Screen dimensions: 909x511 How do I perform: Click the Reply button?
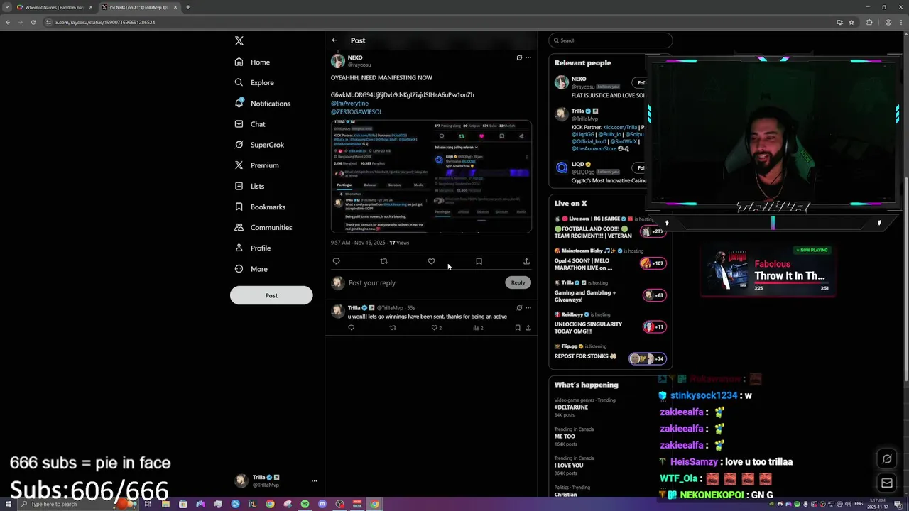coord(518,282)
